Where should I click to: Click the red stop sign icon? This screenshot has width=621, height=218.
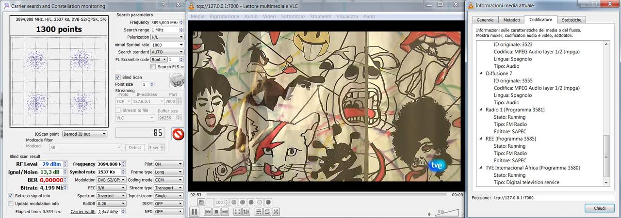click(x=178, y=134)
